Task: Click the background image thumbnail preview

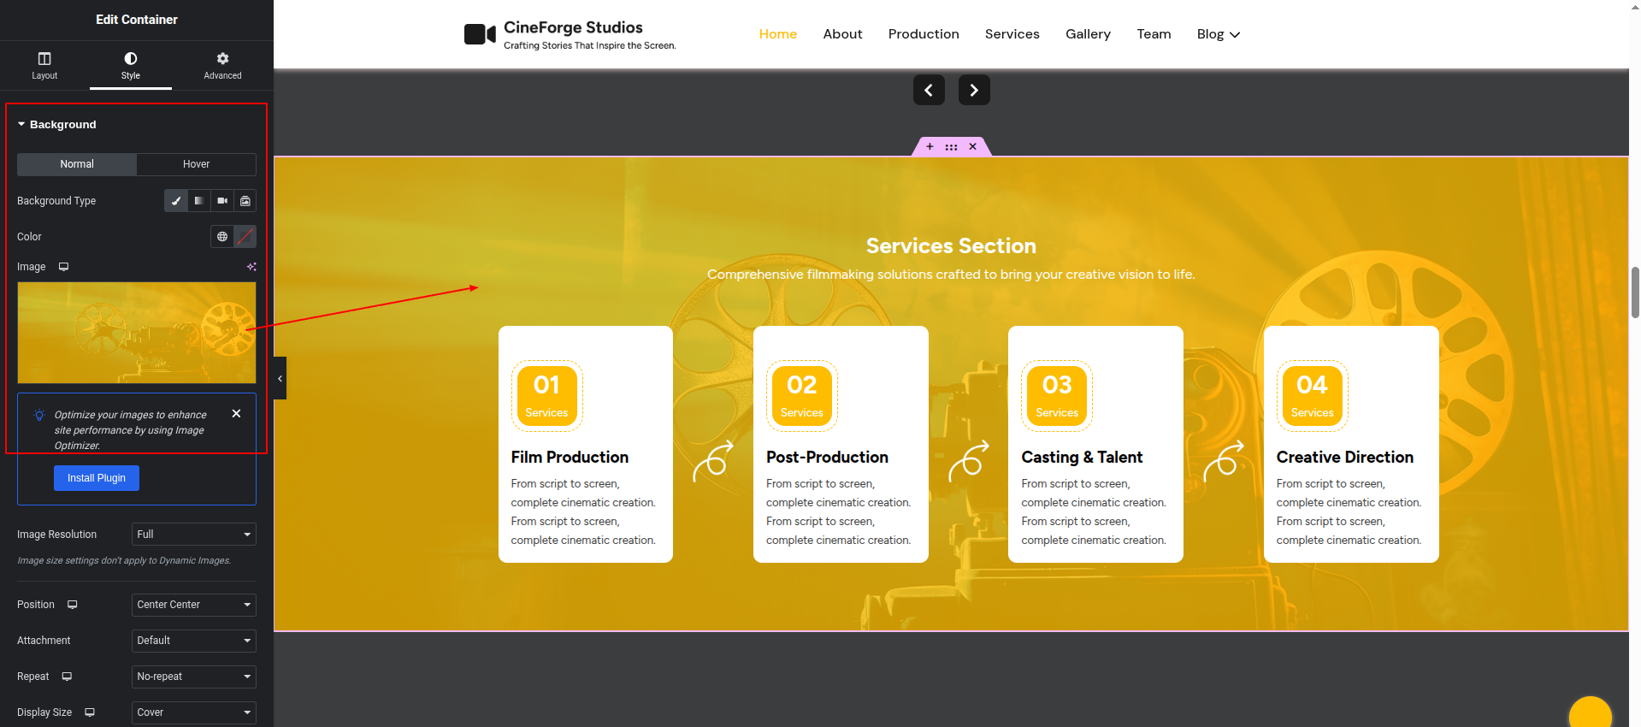Action: coord(137,333)
